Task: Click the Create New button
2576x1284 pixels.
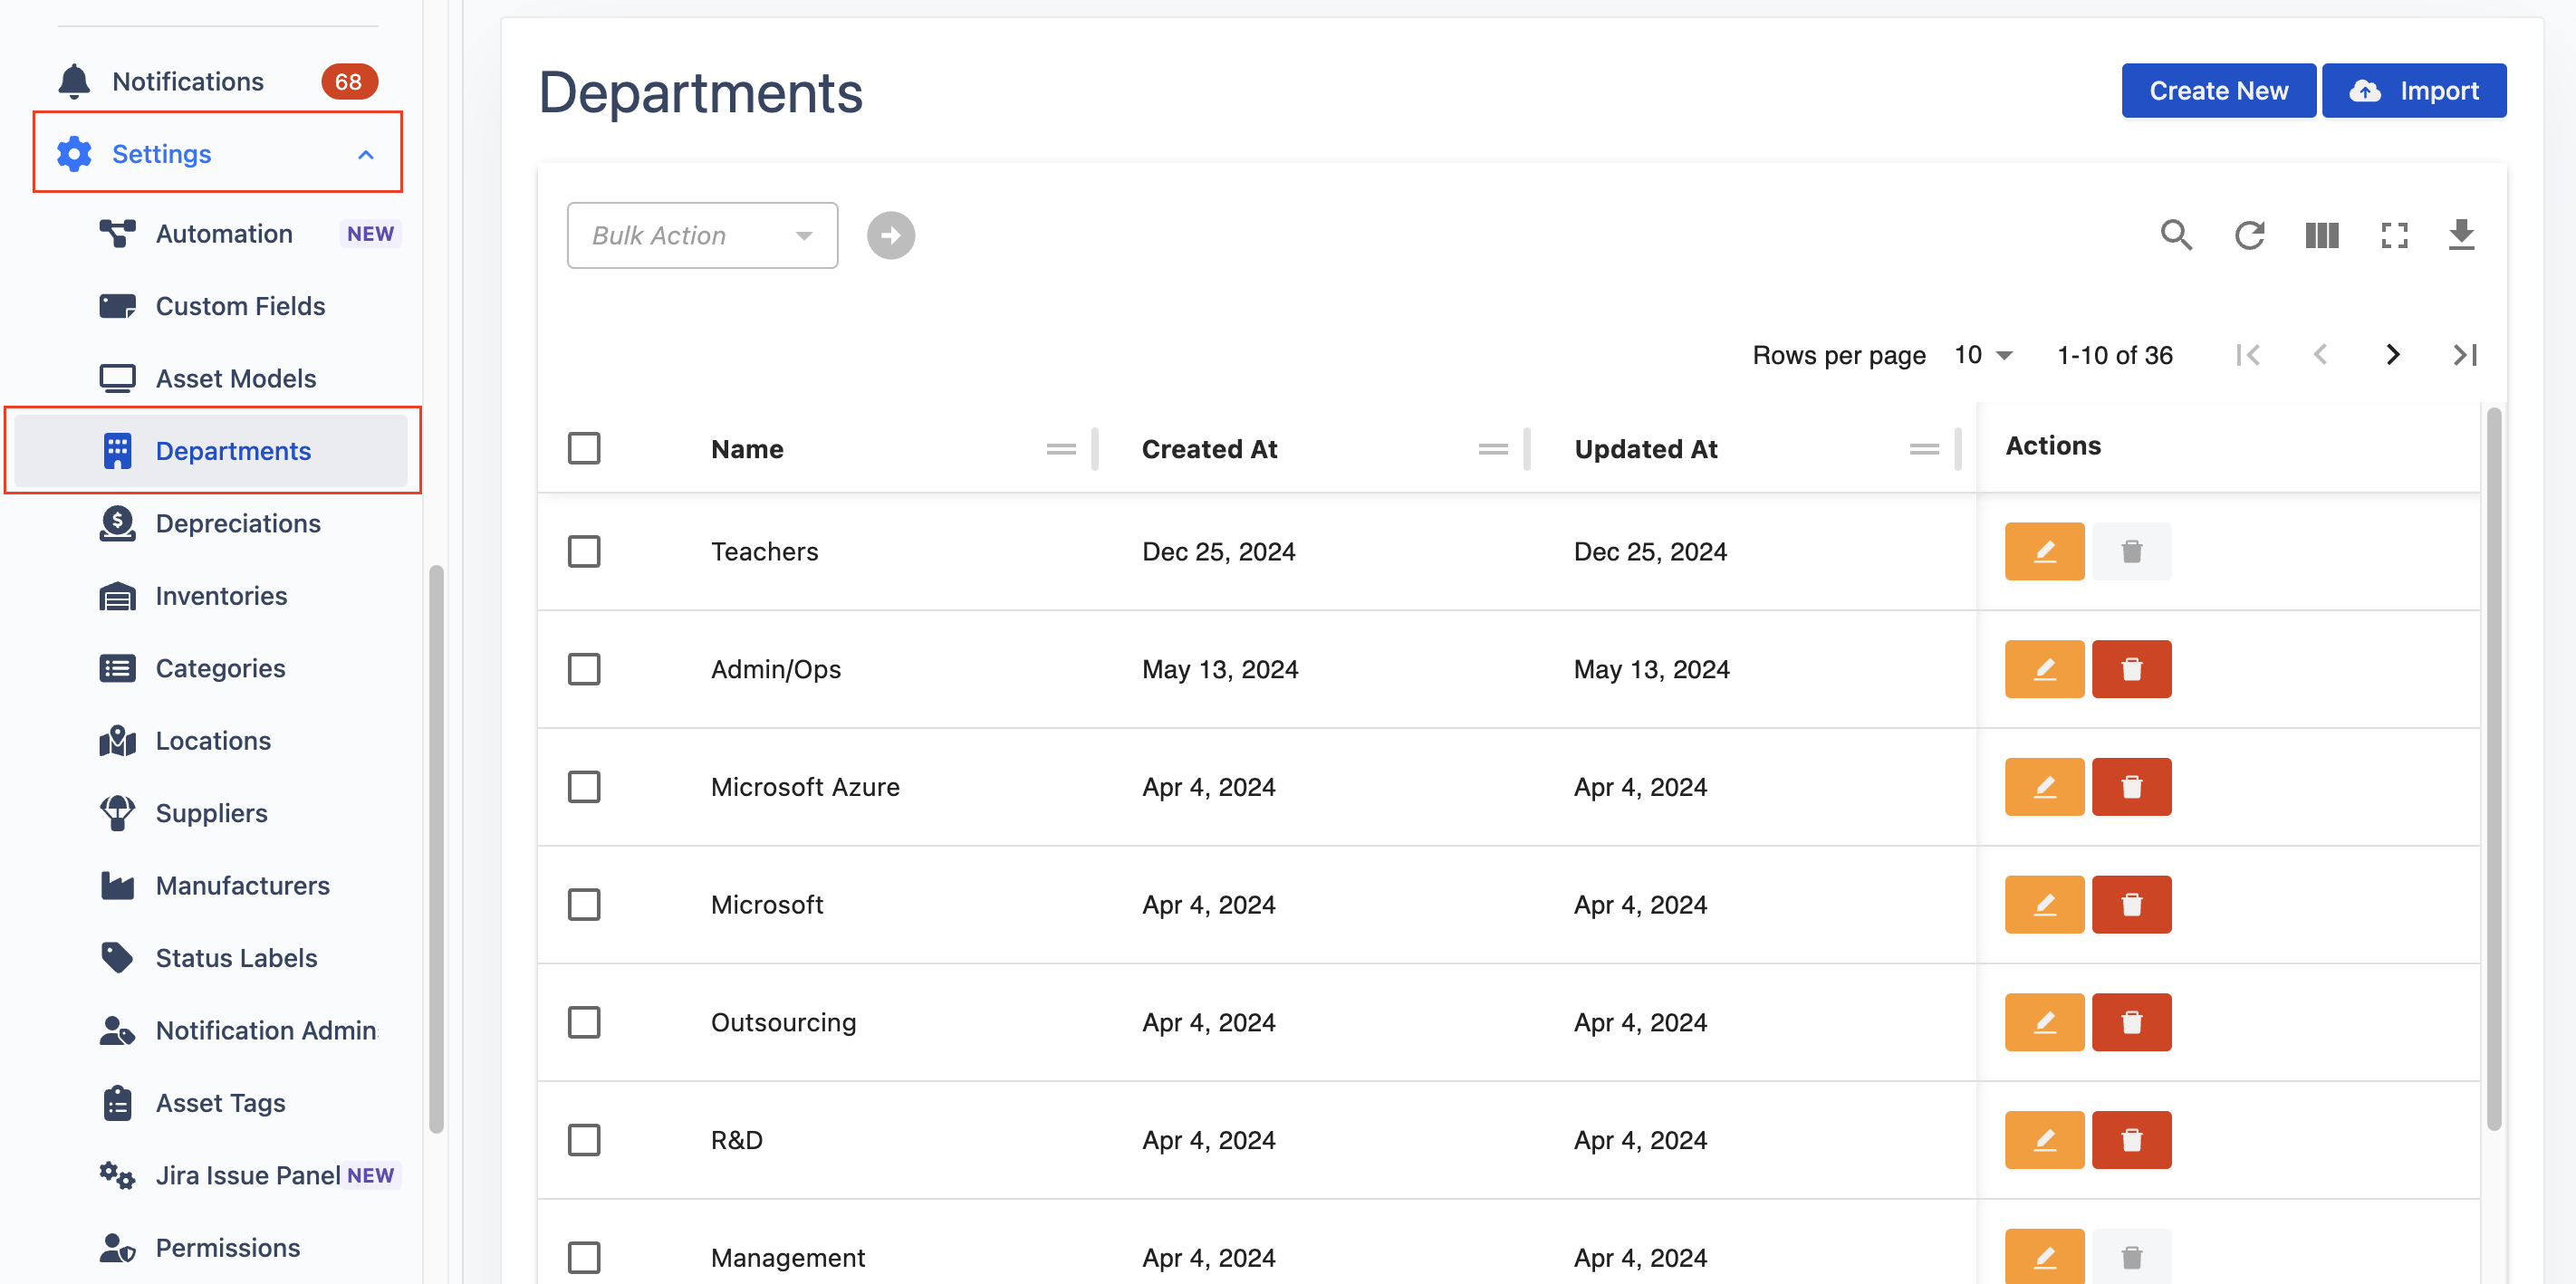Action: click(2218, 91)
